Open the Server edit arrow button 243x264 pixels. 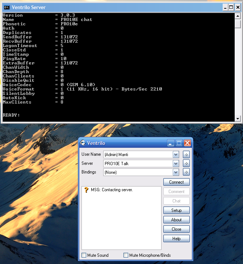[186, 163]
